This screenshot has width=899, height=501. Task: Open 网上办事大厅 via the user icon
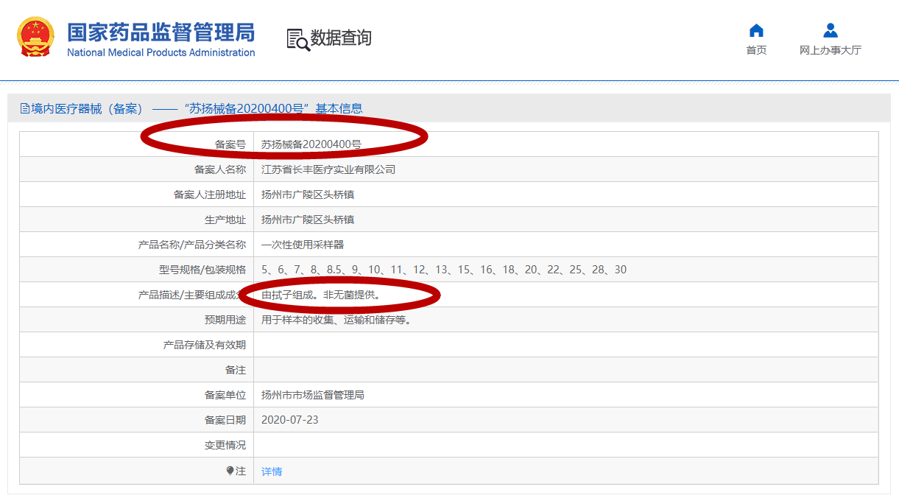pos(831,30)
